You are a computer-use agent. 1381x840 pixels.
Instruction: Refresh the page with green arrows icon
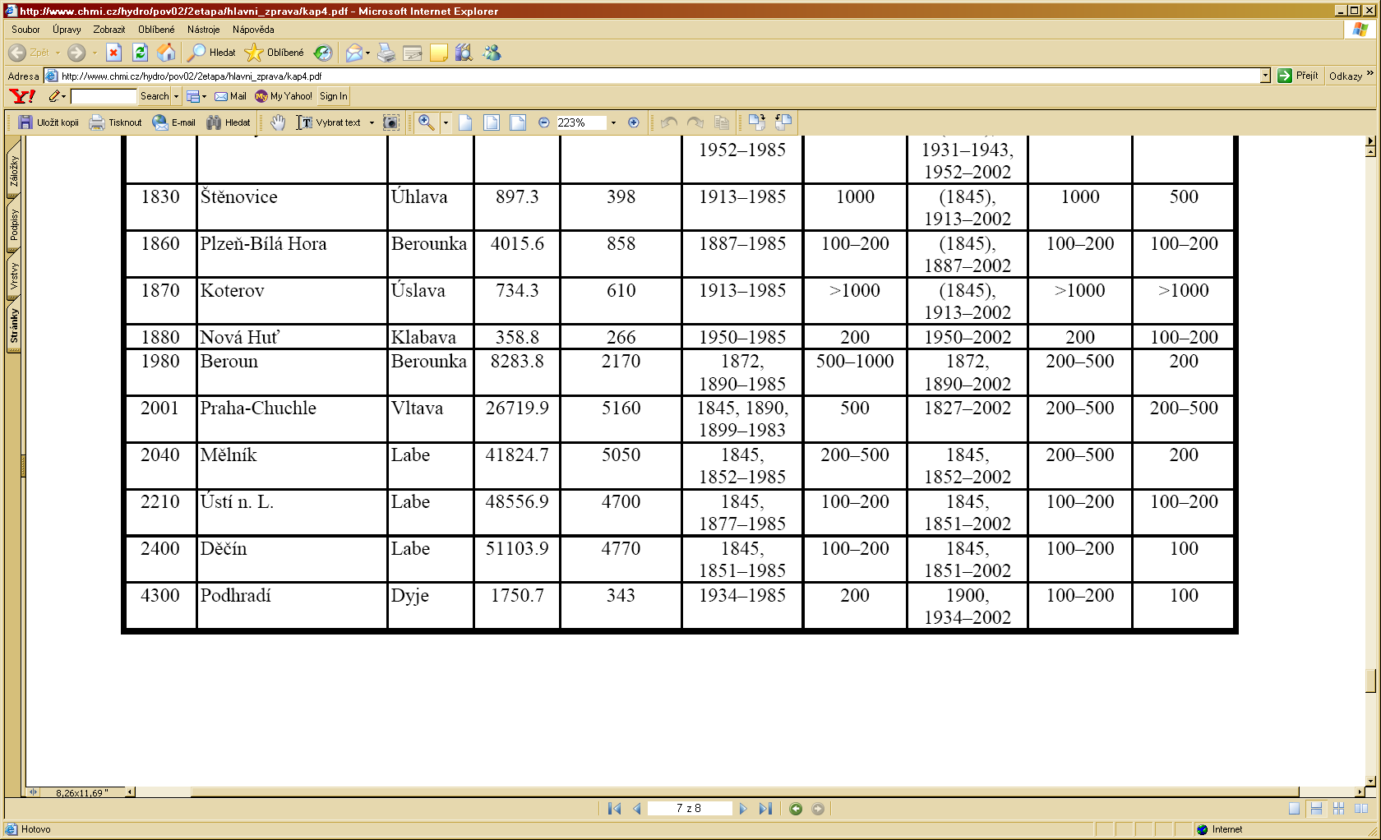tap(141, 53)
